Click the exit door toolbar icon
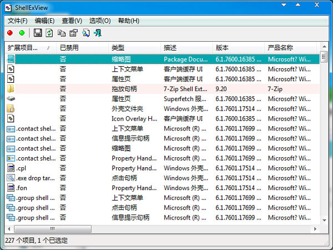333x250 pixels. click(x=98, y=33)
